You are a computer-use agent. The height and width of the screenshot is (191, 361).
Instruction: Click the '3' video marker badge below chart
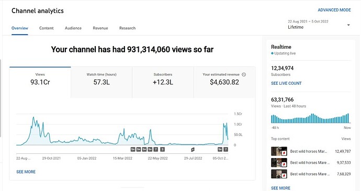tap(162, 149)
